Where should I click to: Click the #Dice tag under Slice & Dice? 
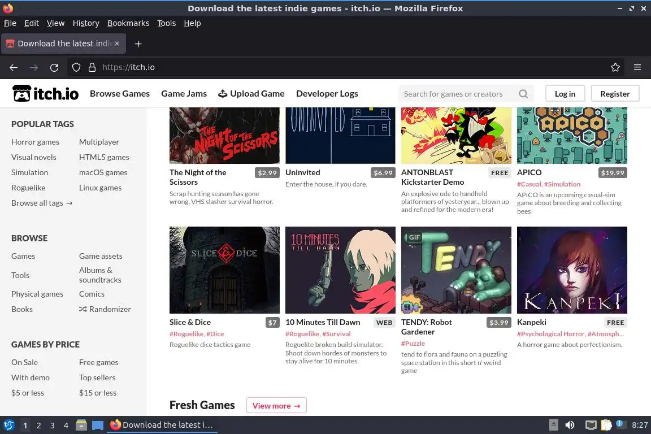215,334
